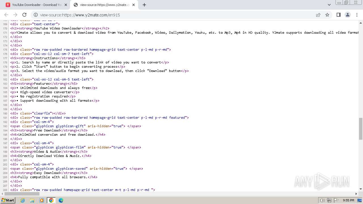Click line number 171 paragraph about Y2mate

click(x=187, y=33)
